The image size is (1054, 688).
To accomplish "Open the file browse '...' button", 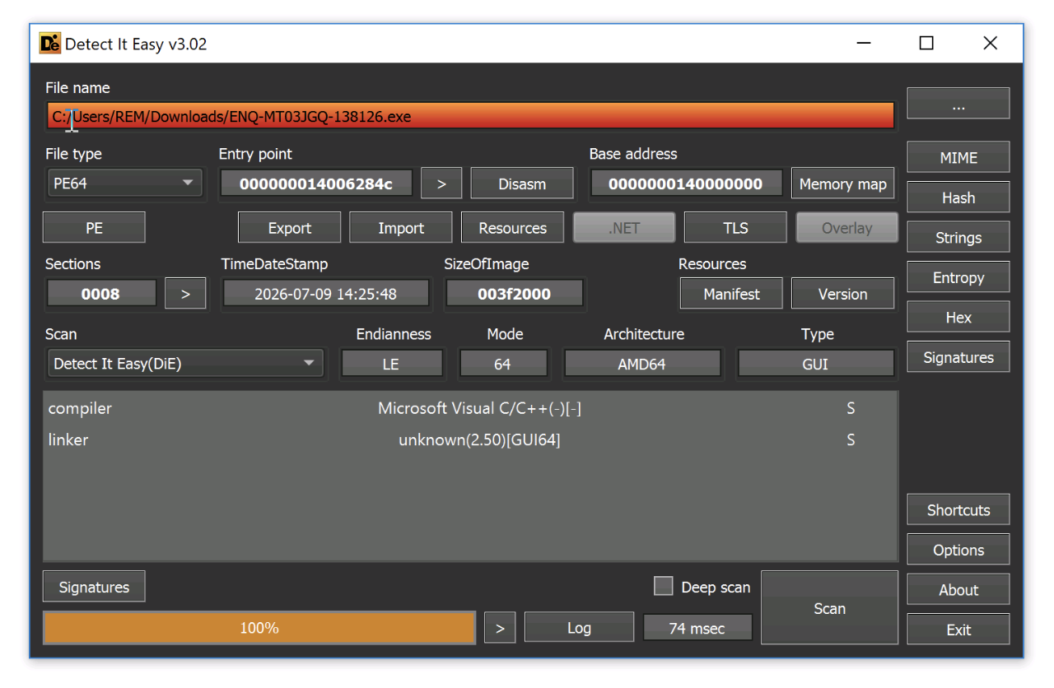I will coord(958,104).
